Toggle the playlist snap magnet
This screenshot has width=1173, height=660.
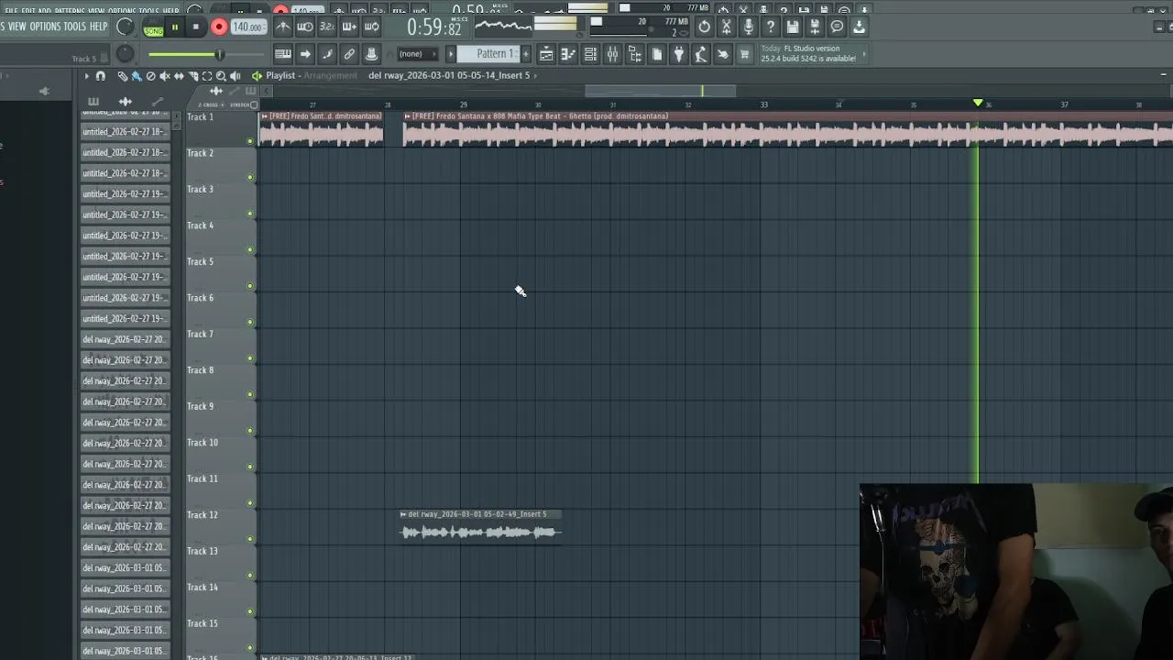point(101,76)
